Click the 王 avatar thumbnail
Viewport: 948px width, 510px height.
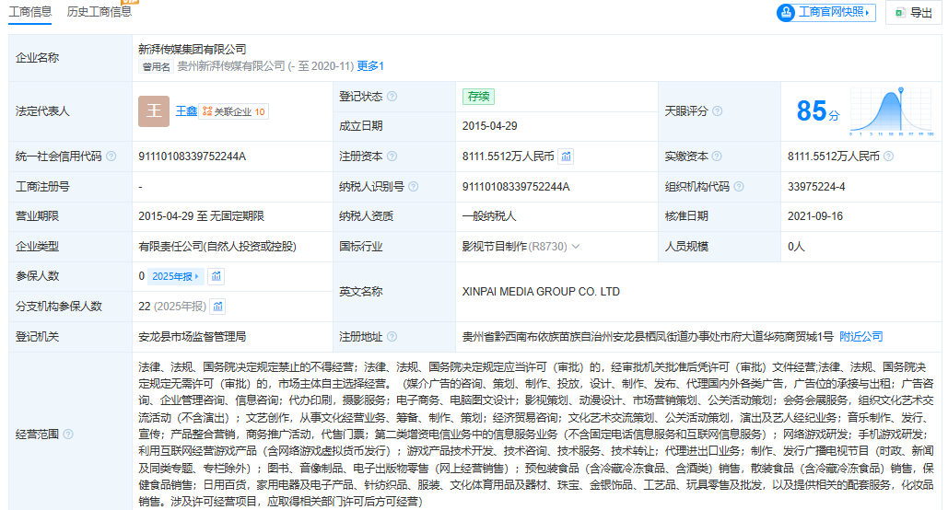click(x=154, y=111)
